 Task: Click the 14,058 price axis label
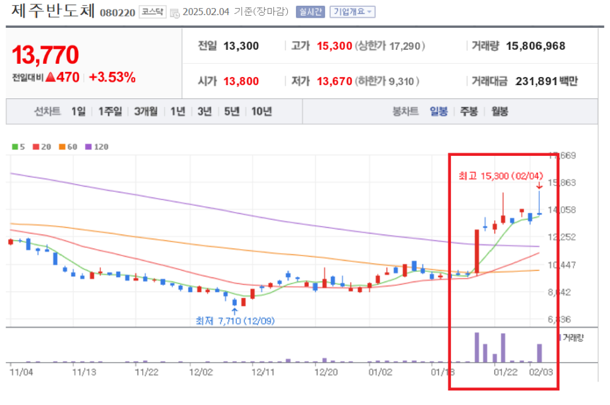coord(562,210)
